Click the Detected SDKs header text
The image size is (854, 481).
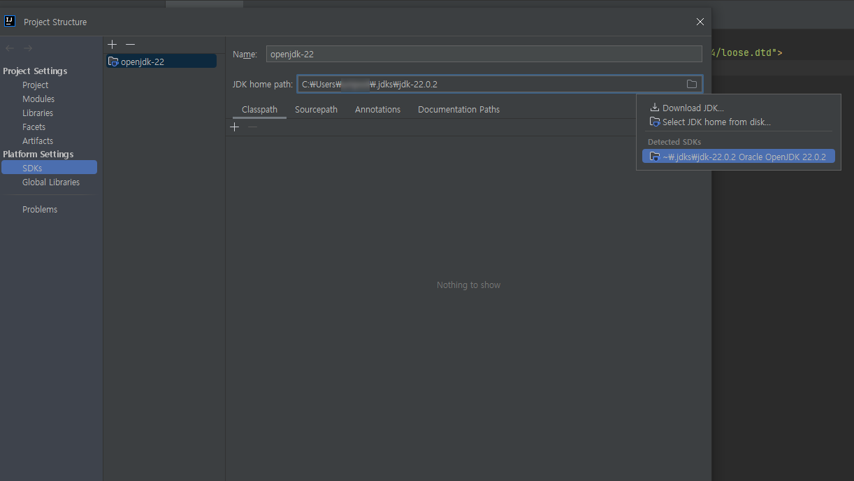click(x=674, y=142)
